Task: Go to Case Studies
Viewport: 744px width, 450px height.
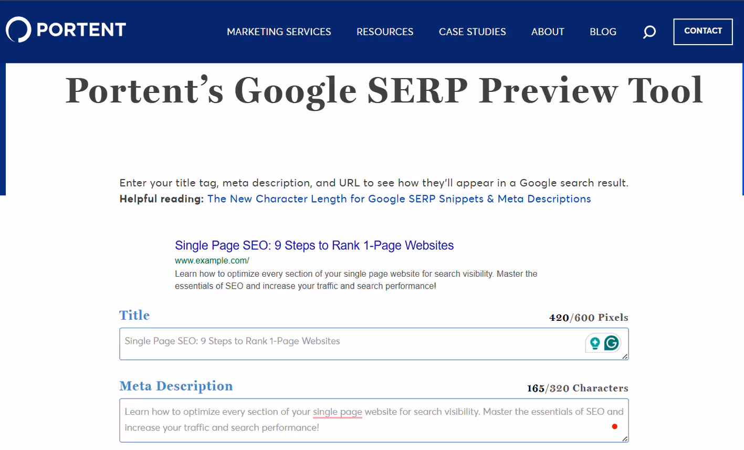Action: pyautogui.click(x=472, y=32)
